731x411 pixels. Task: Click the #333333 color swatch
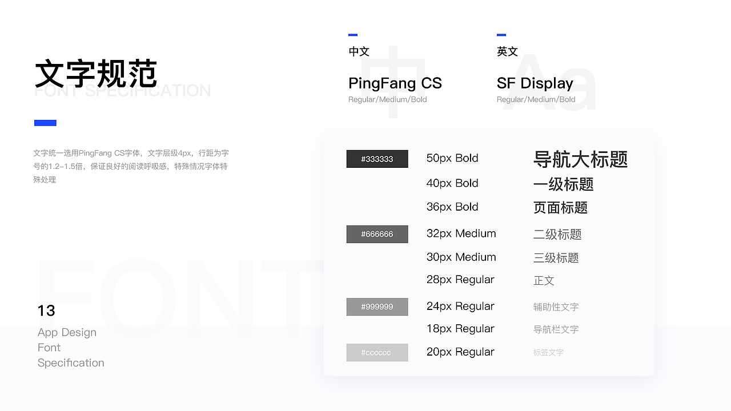click(x=377, y=159)
